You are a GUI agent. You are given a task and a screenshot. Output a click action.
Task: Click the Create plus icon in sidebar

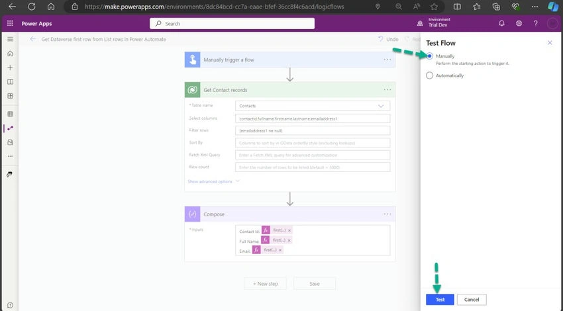point(10,67)
